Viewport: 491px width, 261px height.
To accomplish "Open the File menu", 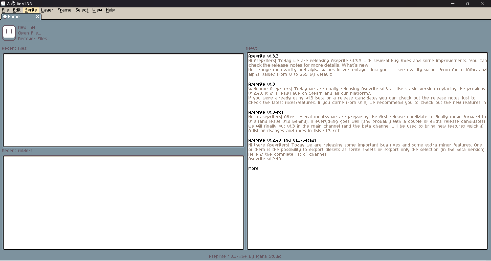I will [x=5, y=10].
